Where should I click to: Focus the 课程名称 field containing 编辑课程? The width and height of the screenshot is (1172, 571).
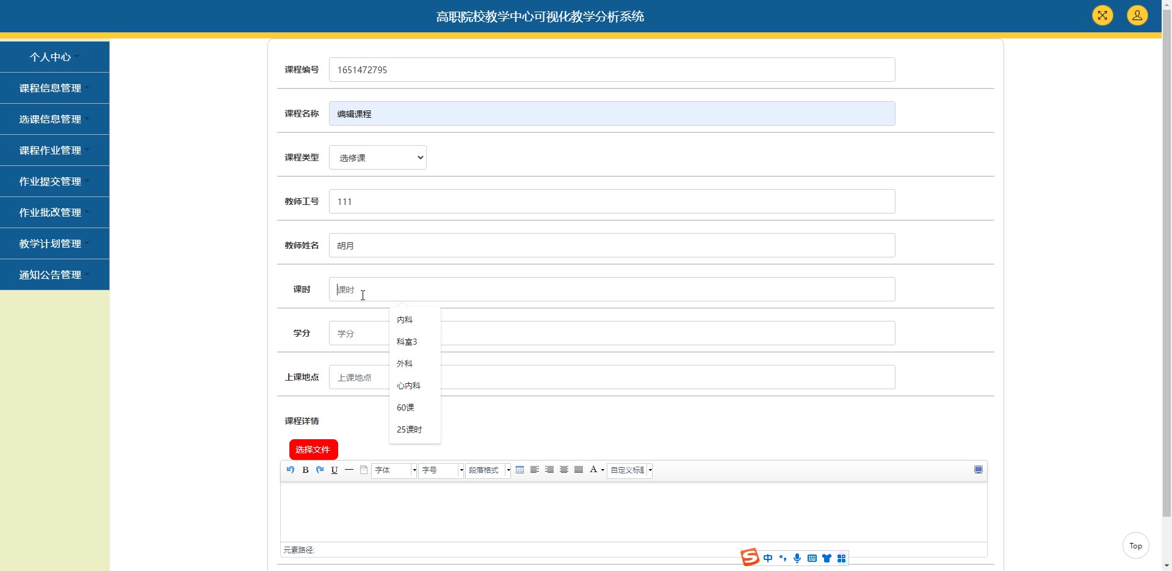(x=612, y=113)
